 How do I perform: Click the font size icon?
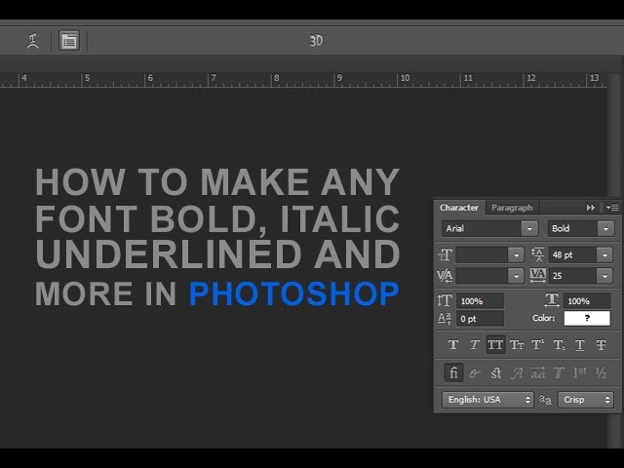coord(445,254)
